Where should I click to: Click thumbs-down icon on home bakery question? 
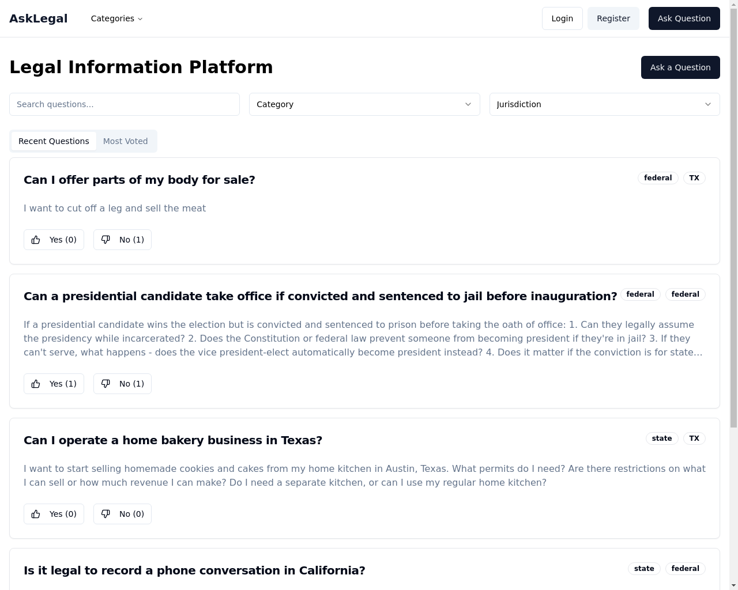pyautogui.click(x=106, y=514)
